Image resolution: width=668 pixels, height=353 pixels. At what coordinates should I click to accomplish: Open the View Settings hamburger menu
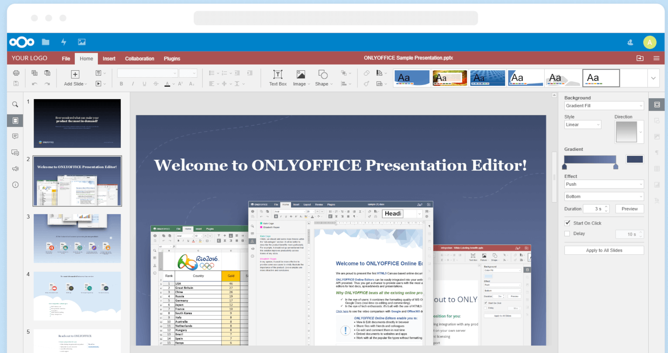(657, 58)
